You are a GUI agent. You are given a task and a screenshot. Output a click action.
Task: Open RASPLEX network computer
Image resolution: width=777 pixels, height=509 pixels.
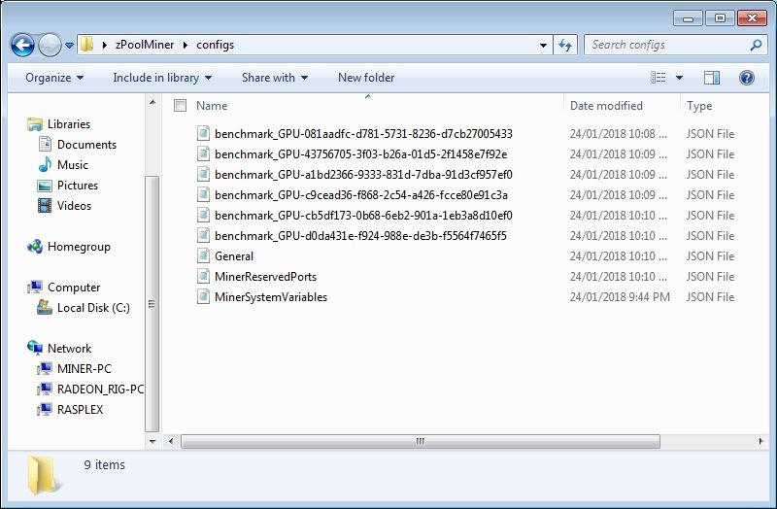(81, 409)
